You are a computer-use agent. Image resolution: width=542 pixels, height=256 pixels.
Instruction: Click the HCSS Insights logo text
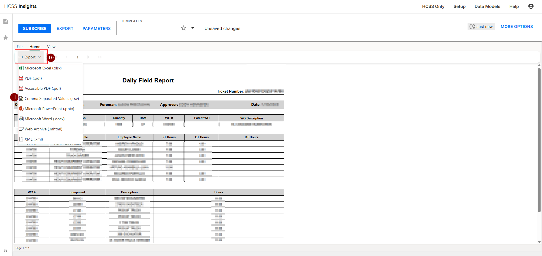pos(20,6)
